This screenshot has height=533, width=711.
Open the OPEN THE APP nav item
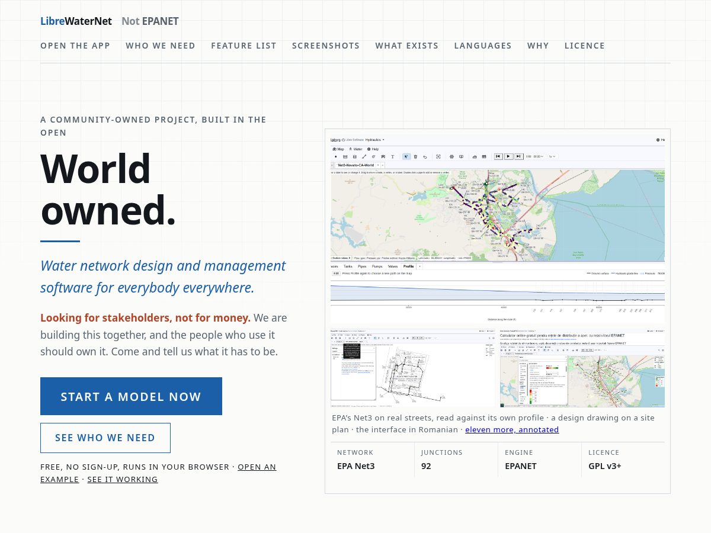pyautogui.click(x=75, y=46)
